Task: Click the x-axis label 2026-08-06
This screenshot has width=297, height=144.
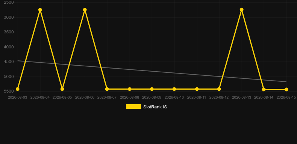Action: tap(85, 97)
